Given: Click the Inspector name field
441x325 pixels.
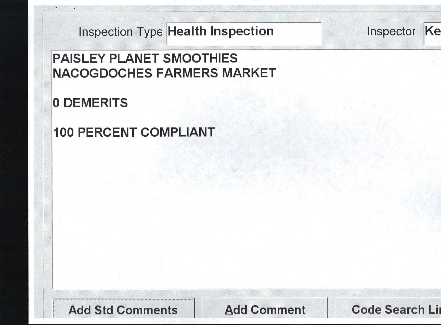Looking at the screenshot, I should coord(433,33).
